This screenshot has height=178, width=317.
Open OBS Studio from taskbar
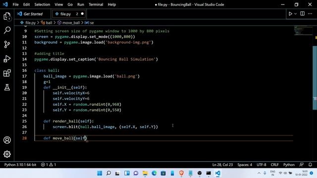200,173
